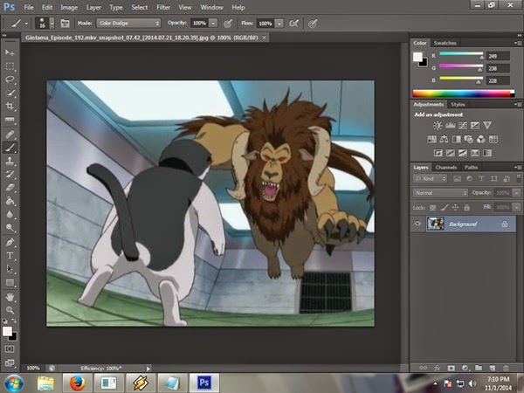Toggle pressure for size button
This screenshot has height=393, width=524.
(313, 24)
